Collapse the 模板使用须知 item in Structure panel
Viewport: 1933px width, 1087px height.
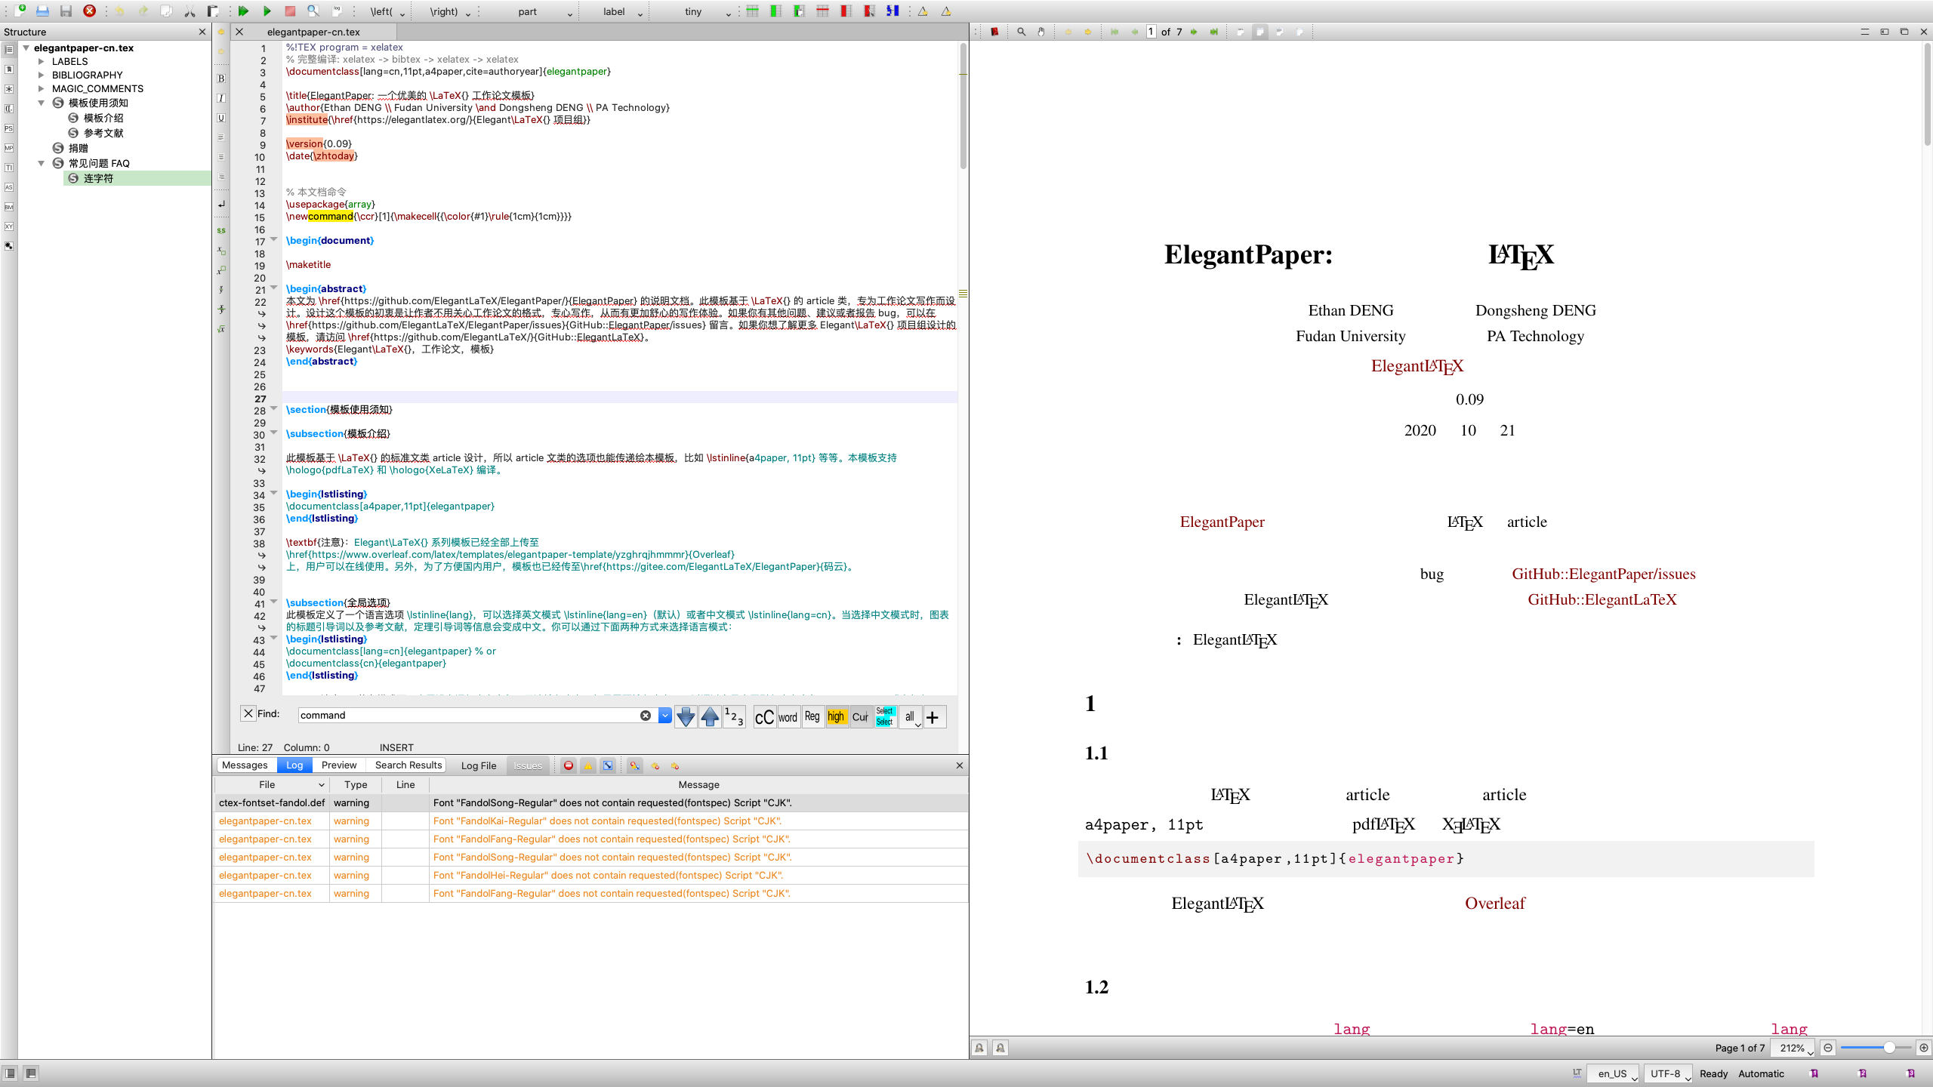point(42,103)
